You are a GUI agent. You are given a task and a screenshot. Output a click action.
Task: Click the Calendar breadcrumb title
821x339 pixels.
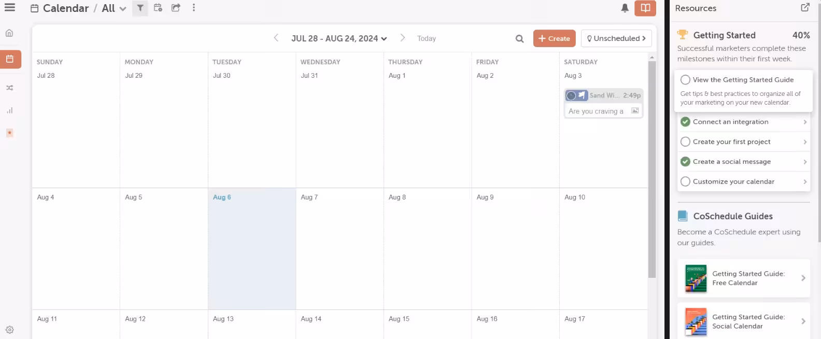66,8
